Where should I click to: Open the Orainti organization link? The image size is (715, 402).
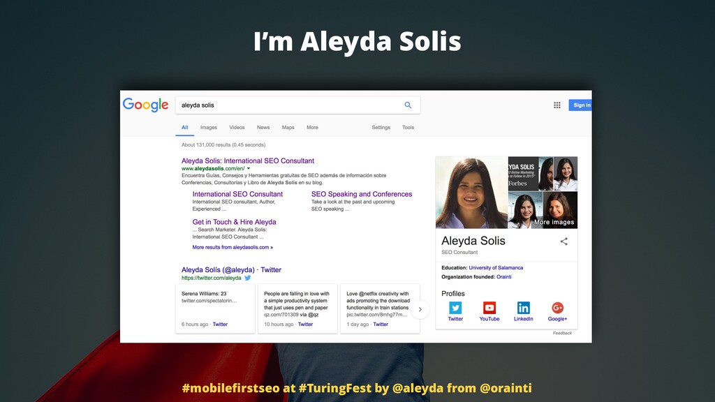click(504, 276)
